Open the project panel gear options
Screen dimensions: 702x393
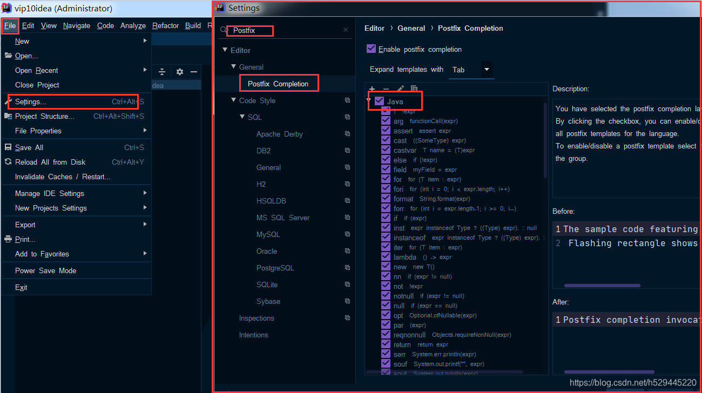180,72
